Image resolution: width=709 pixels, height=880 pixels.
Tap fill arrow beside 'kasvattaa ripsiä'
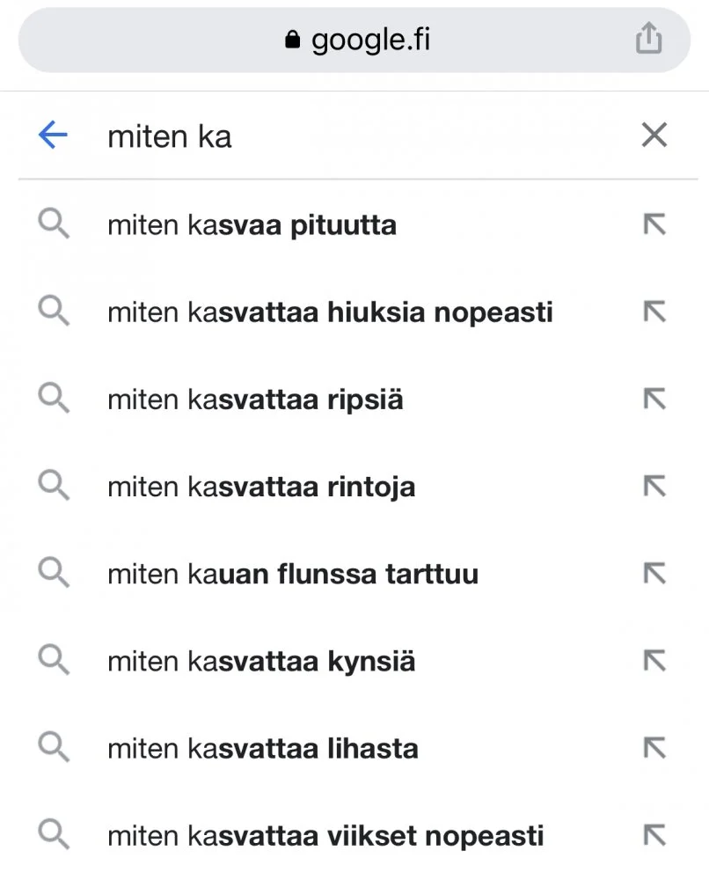(x=654, y=400)
